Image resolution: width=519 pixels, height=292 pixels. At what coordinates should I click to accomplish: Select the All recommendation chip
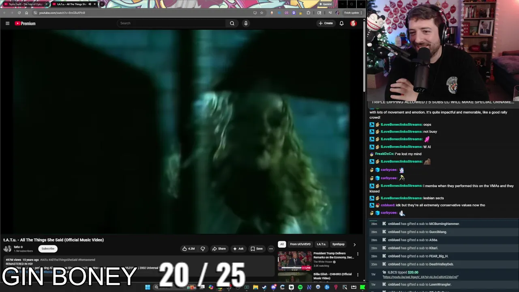coord(282,244)
